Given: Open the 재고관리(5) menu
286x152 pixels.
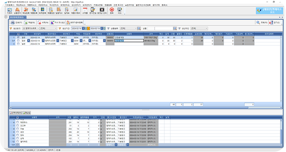Looking at the screenshot, I should coord(54,5).
